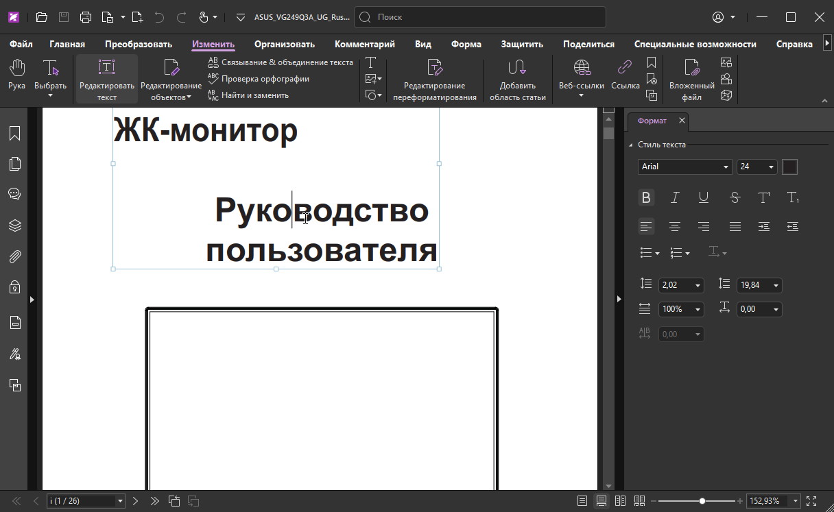834x512 pixels.
Task: Select the Hand (Рука) tool
Action: (x=16, y=74)
